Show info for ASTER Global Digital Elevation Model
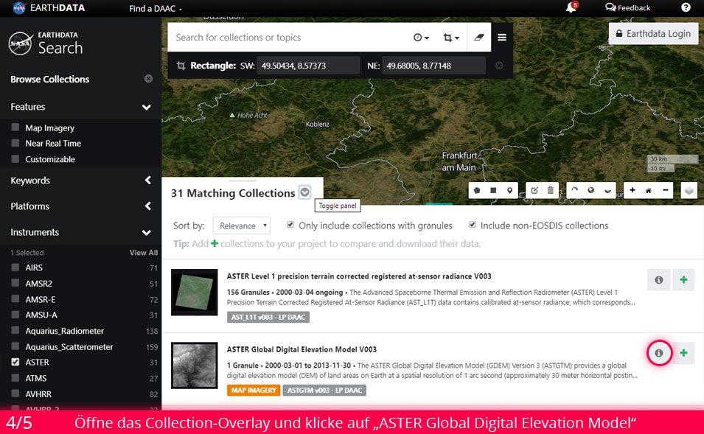Viewport: 704px width, 434px height. pos(658,353)
